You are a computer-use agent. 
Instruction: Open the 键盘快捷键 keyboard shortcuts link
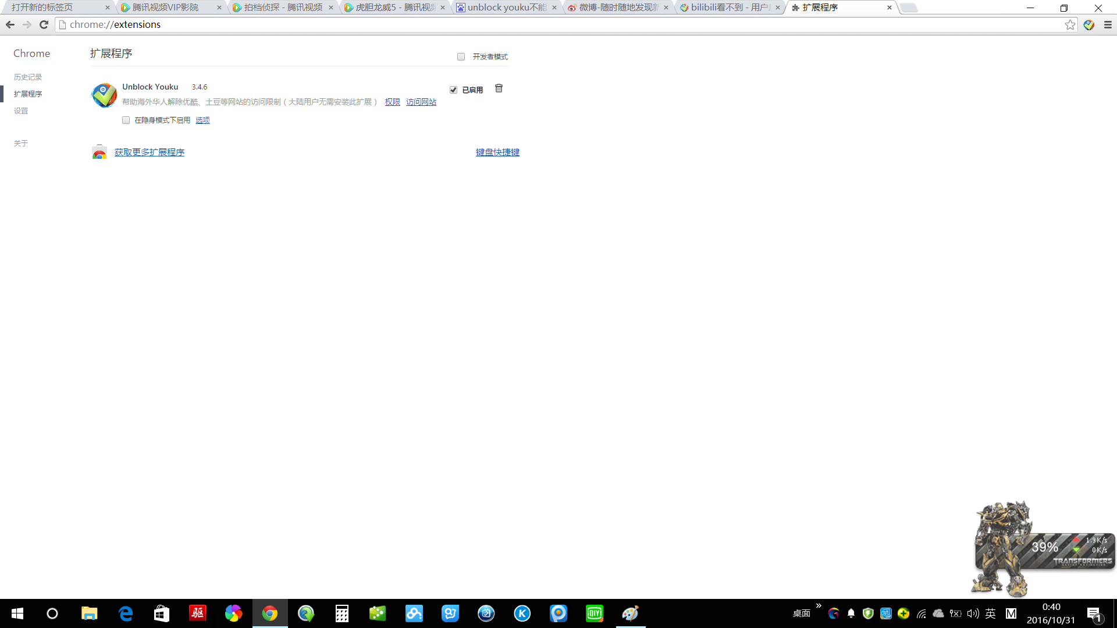point(497,152)
